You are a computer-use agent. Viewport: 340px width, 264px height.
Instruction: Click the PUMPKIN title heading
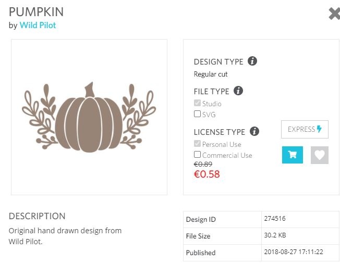pyautogui.click(x=37, y=12)
